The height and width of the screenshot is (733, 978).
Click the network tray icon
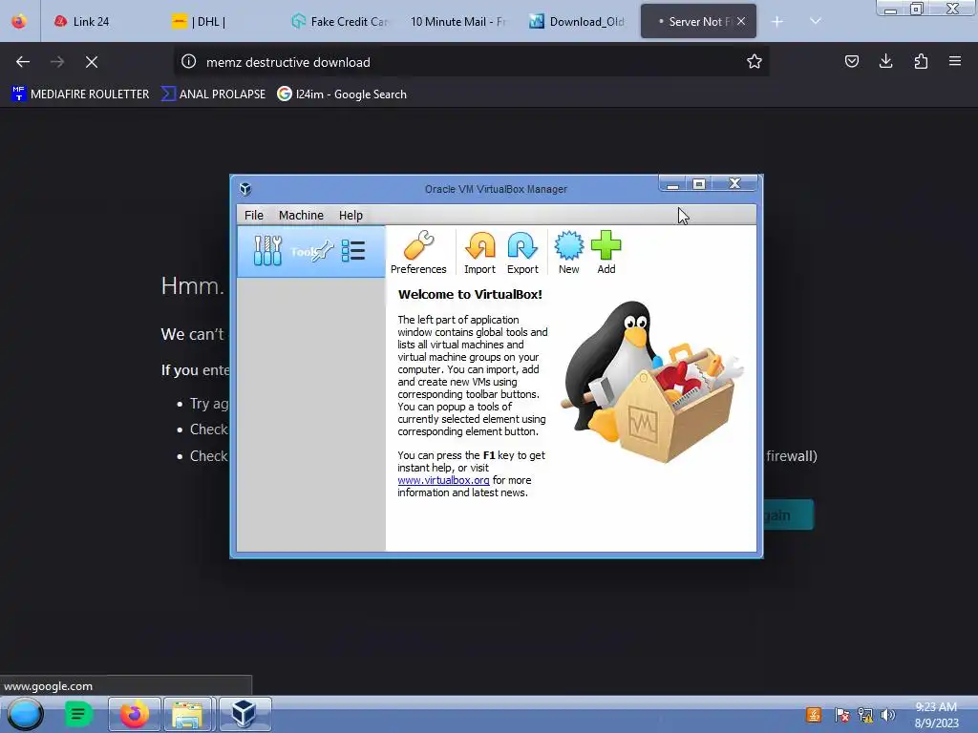865,715
